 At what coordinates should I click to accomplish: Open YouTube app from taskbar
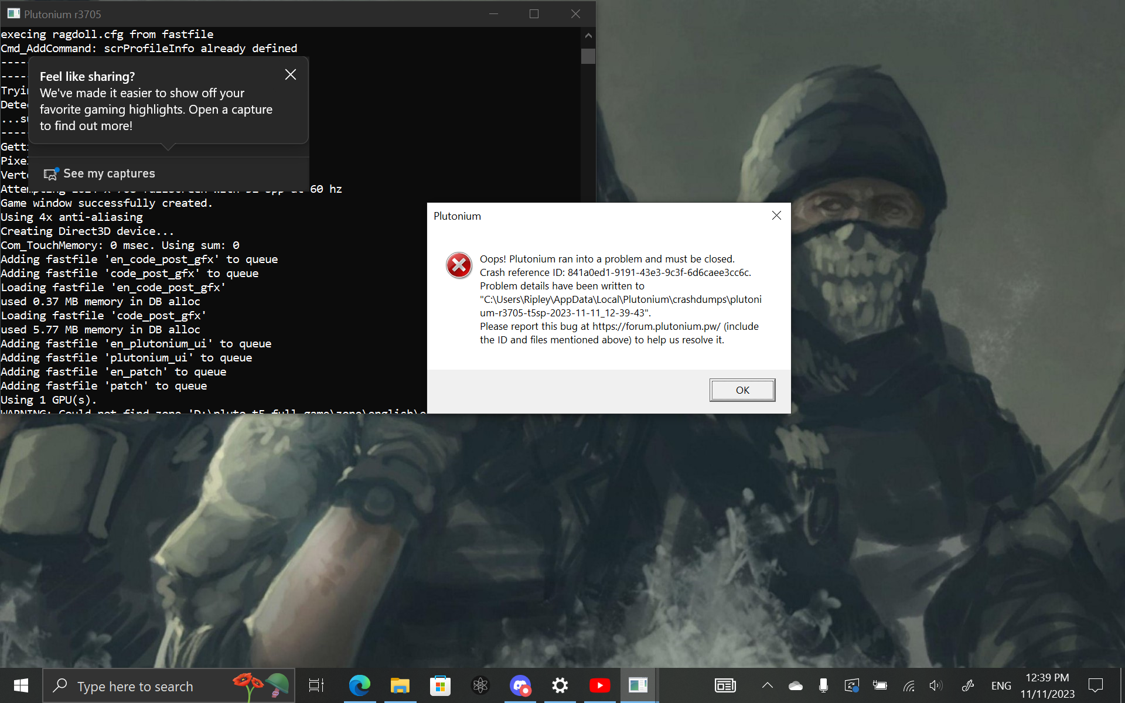(599, 685)
